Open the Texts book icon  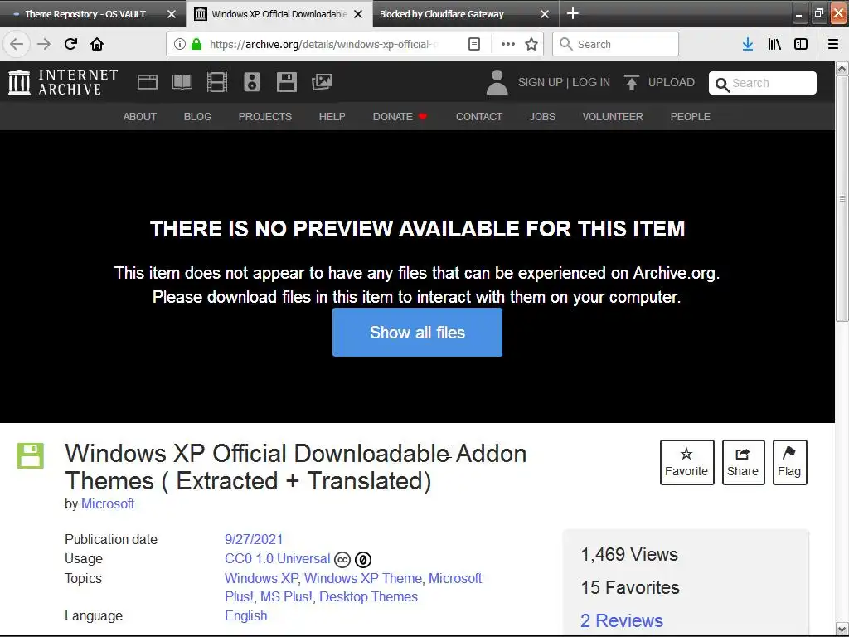tap(182, 82)
